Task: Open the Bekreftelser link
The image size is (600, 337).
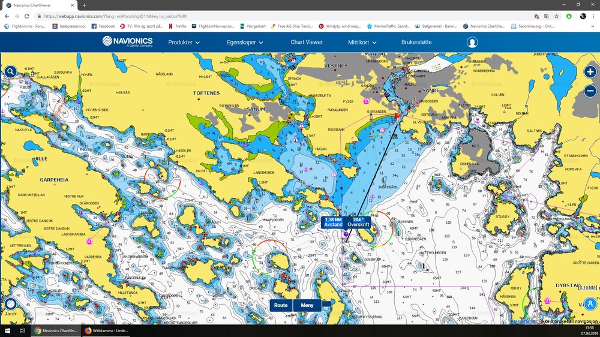Action: click(x=524, y=321)
